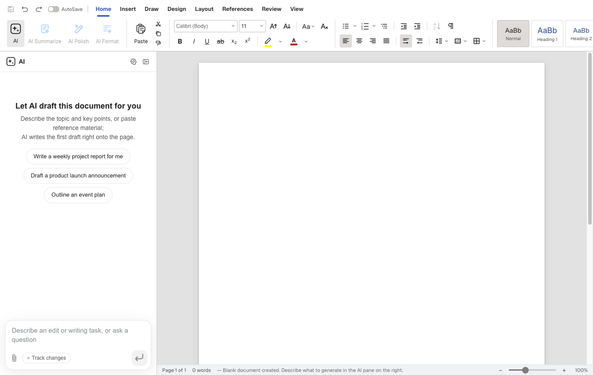Viewport: 593px width, 375px height.
Task: Collapse the AI side pane
Action: [x=146, y=62]
